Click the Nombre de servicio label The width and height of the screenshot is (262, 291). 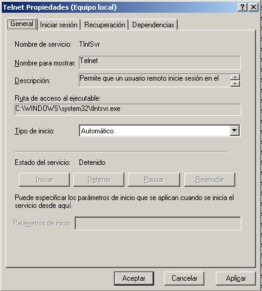(43, 44)
